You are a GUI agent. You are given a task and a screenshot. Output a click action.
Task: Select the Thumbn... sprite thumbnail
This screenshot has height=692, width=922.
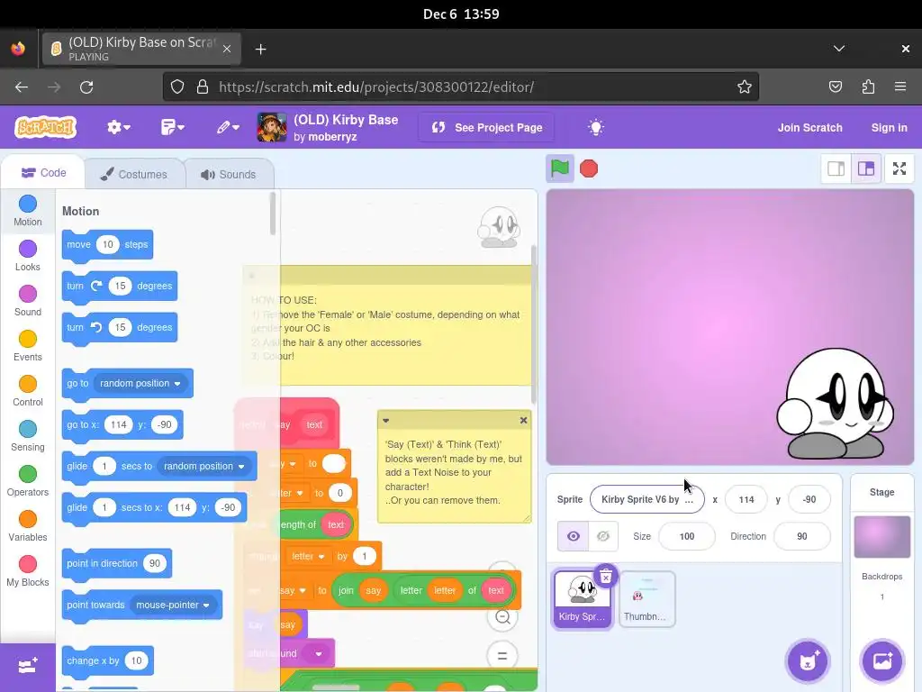point(646,599)
